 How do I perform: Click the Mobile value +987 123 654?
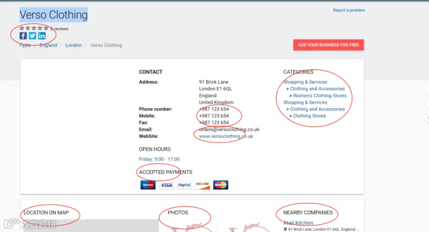[x=214, y=116]
